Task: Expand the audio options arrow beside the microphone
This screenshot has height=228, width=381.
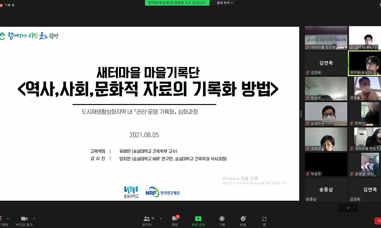Action: coord(8,219)
